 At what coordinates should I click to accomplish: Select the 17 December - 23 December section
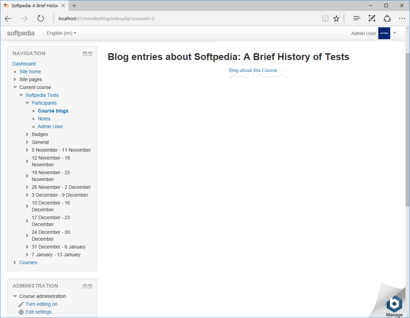[x=51, y=221]
